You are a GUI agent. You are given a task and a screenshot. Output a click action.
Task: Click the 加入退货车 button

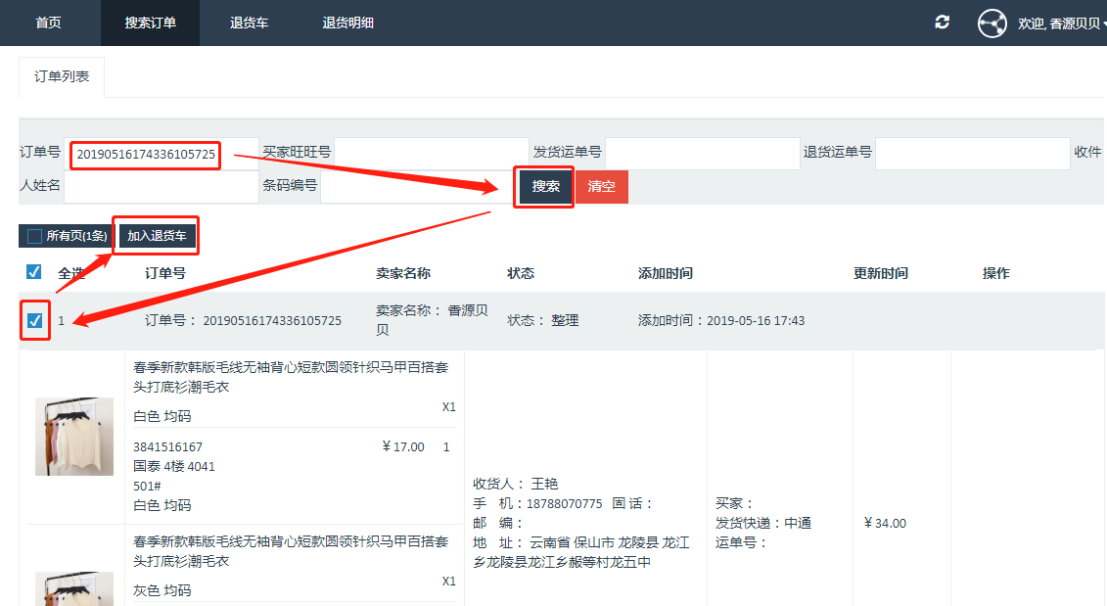(x=157, y=236)
